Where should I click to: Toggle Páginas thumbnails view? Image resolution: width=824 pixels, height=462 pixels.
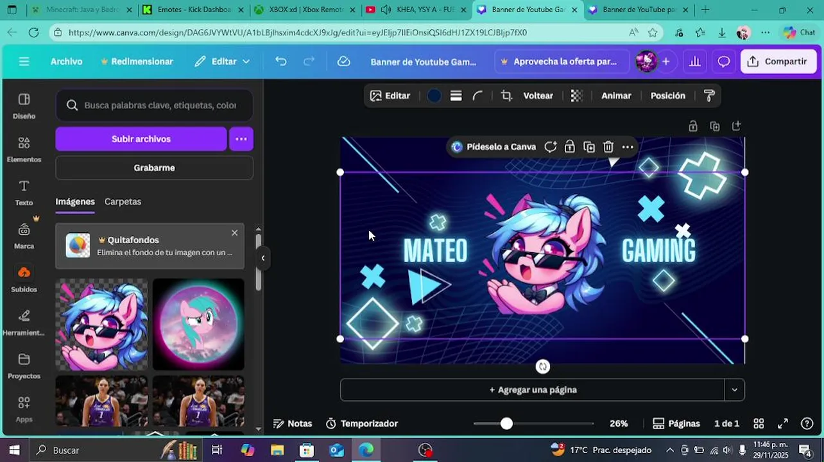pyautogui.click(x=676, y=424)
